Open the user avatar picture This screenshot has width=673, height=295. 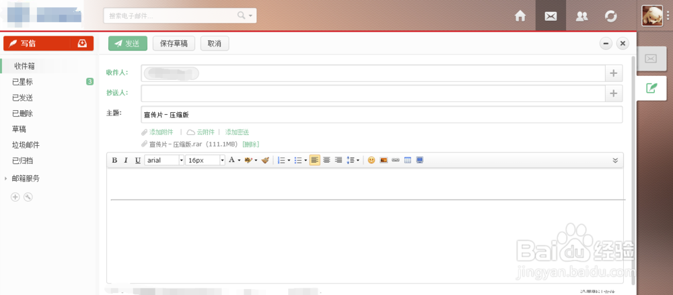pyautogui.click(x=652, y=15)
